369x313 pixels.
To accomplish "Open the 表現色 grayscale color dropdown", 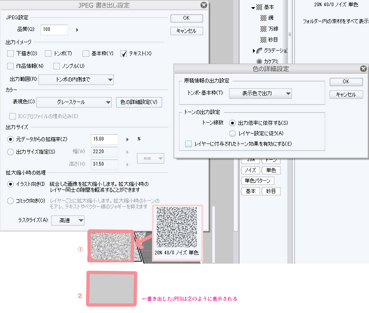I will point(74,102).
